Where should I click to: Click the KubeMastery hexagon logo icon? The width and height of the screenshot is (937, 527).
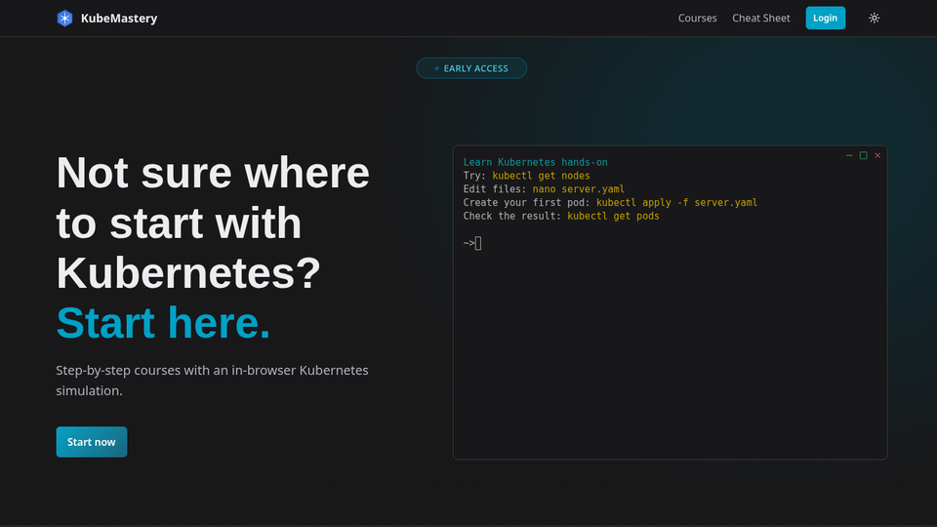[64, 18]
